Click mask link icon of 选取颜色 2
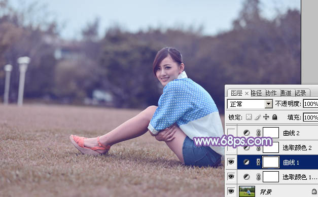This screenshot has width=318, height=197. click(x=258, y=147)
